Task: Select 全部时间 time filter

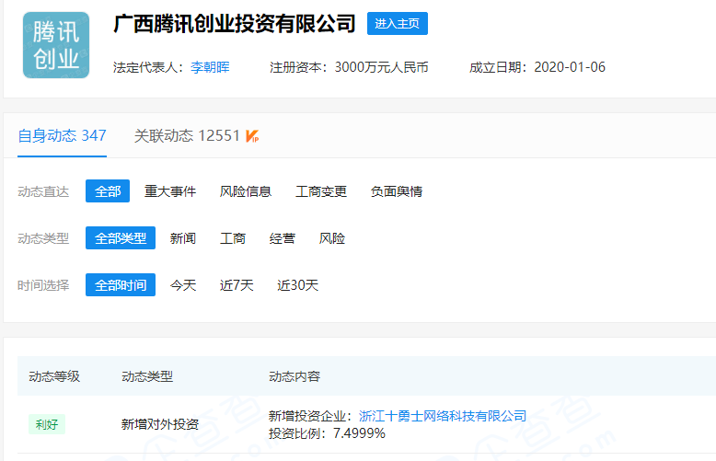Action: pyautogui.click(x=121, y=285)
